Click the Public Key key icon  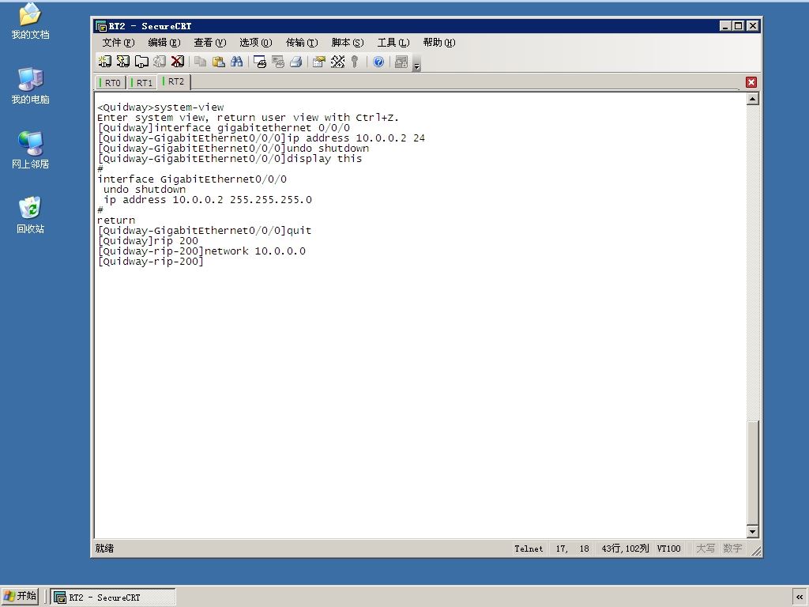[x=355, y=62]
